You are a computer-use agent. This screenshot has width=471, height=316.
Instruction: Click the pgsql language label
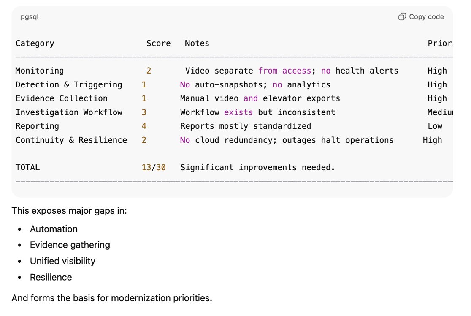click(30, 17)
